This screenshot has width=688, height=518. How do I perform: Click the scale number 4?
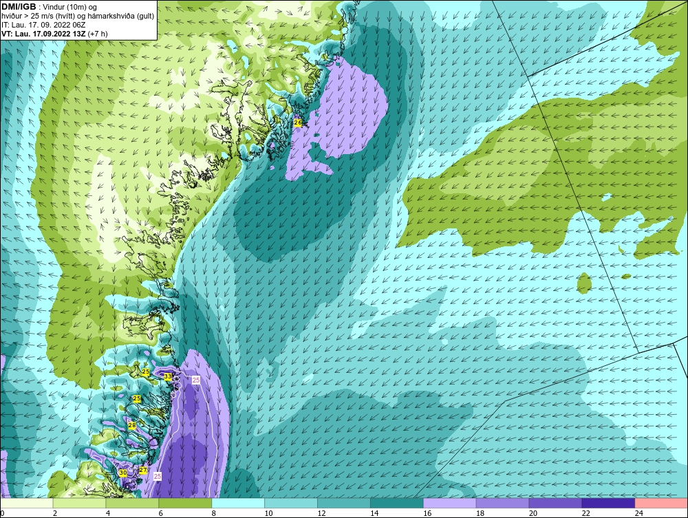point(108,513)
